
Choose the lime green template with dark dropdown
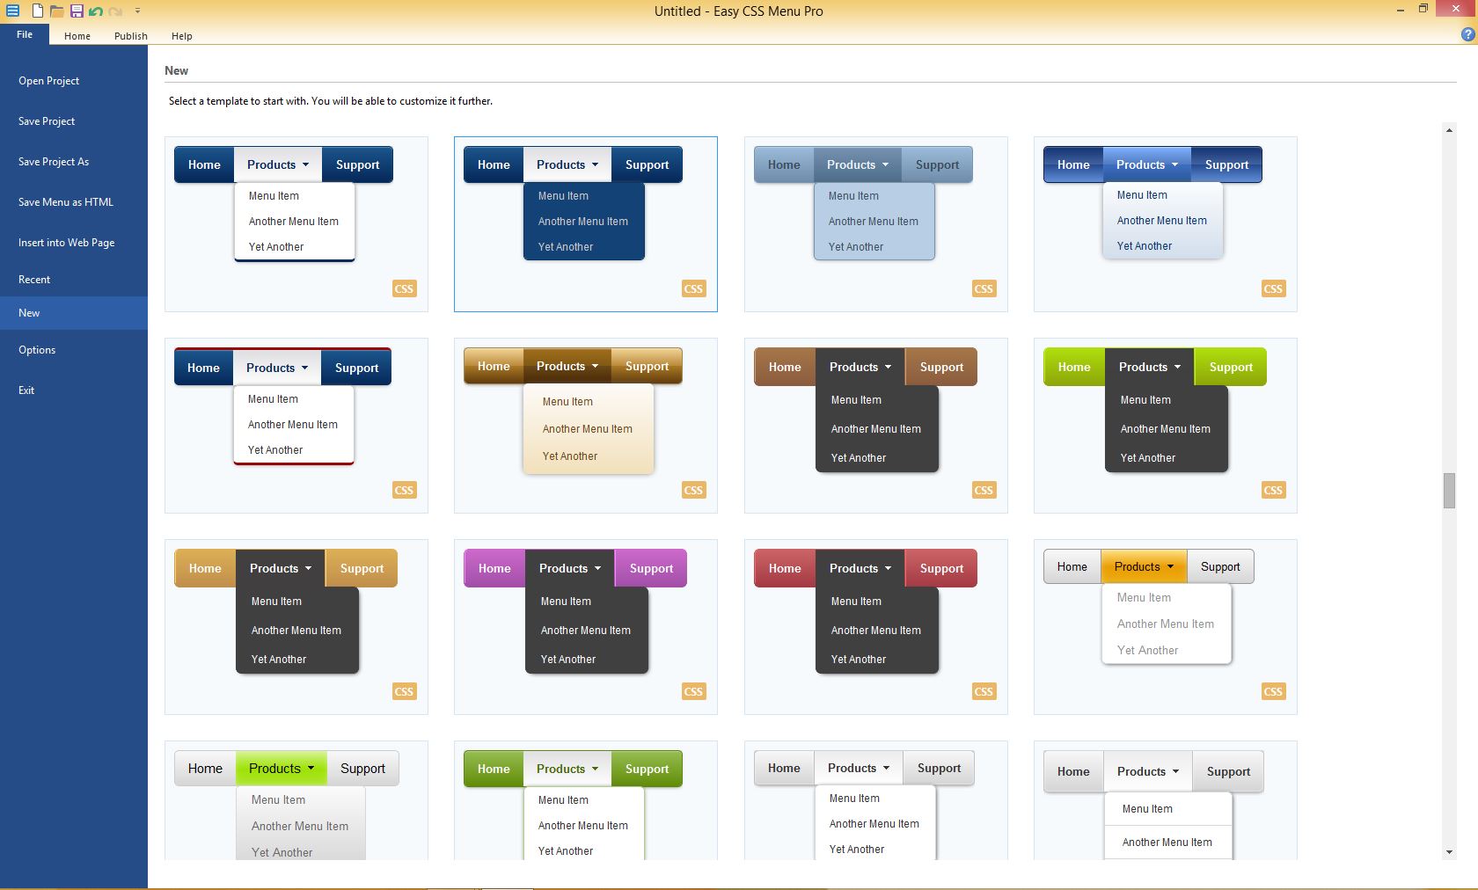click(1166, 426)
